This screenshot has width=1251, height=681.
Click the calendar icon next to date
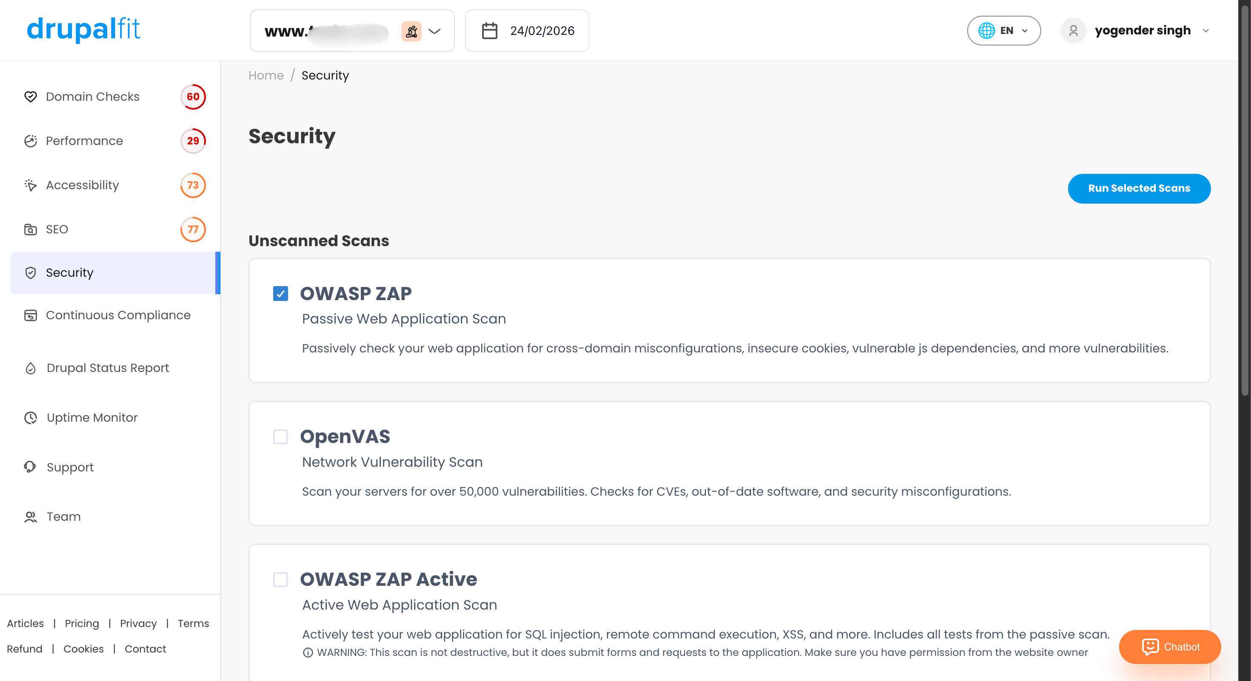[489, 31]
